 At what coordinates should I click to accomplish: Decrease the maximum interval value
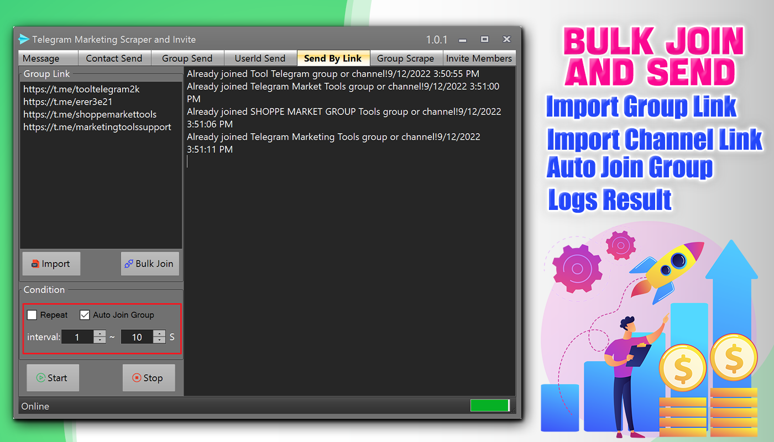[159, 340]
